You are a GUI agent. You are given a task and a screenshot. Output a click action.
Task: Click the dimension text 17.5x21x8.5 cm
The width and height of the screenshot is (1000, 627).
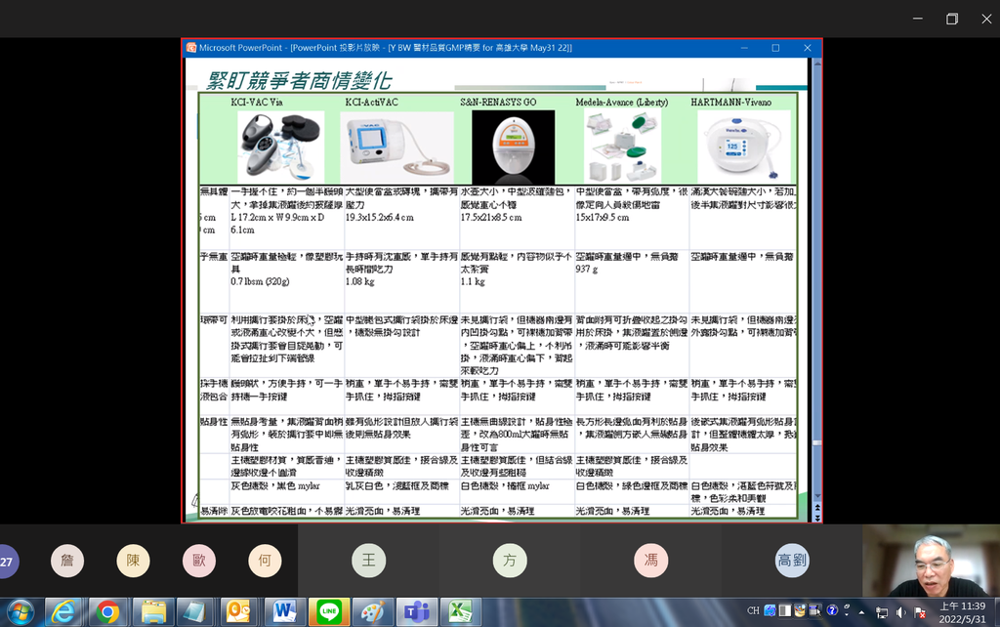point(491,218)
